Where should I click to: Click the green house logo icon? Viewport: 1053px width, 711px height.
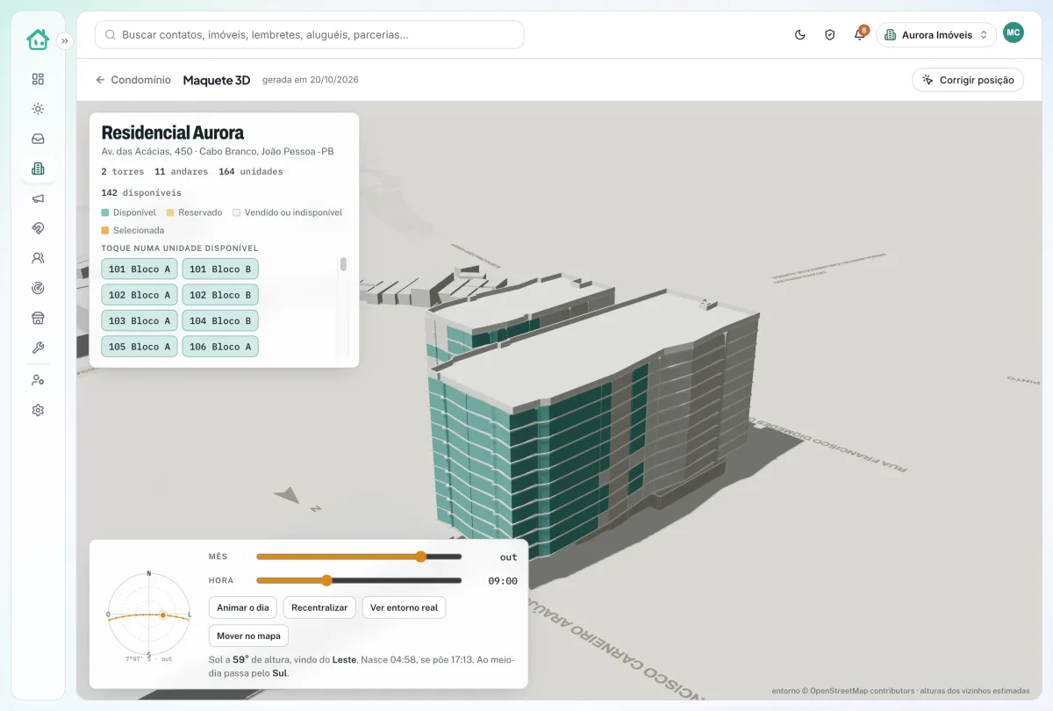(38, 39)
